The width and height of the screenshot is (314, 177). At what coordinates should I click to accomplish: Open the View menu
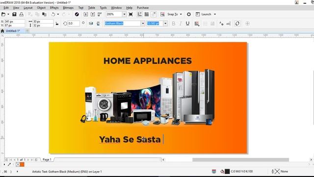click(x=16, y=8)
